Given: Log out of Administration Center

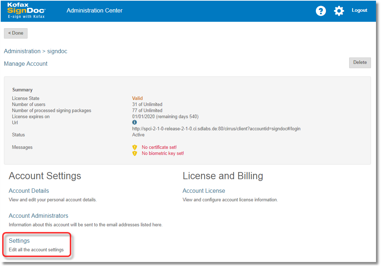Looking at the screenshot, I should [x=359, y=10].
